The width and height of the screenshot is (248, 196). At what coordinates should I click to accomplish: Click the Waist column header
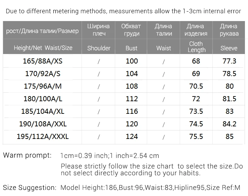coord(164,48)
